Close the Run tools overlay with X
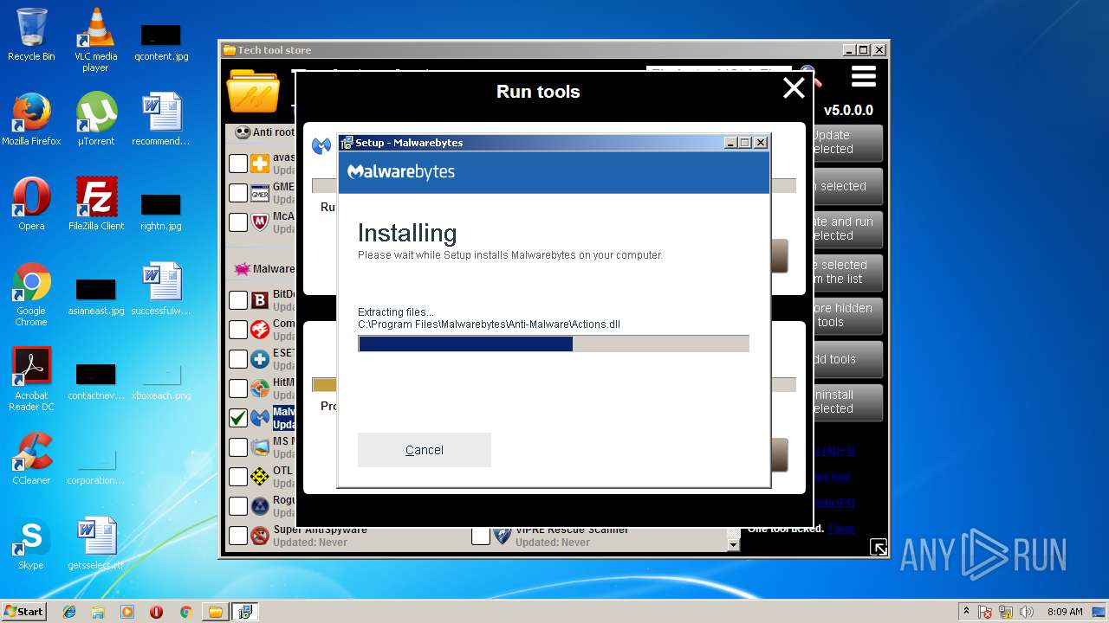 pos(794,88)
